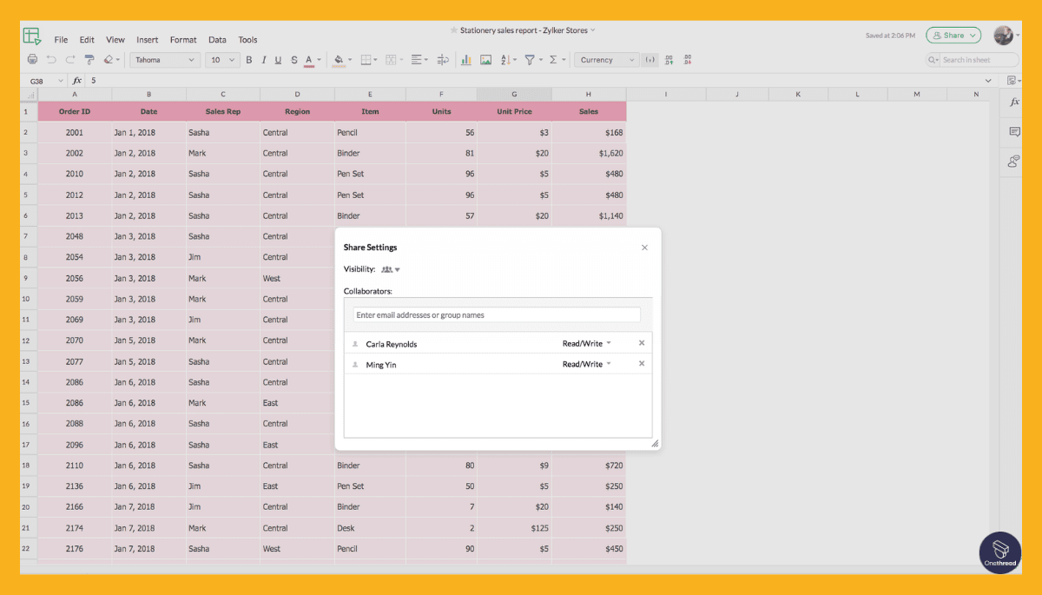
Task: Apply a filter with the funnel icon
Action: [x=531, y=59]
